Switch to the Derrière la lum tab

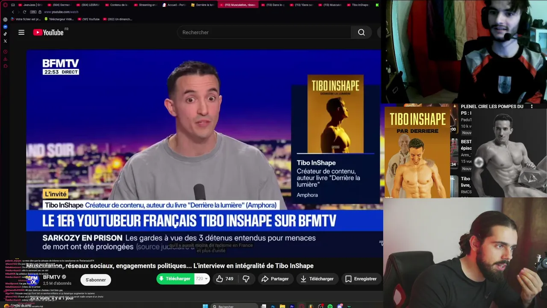[x=203, y=5]
